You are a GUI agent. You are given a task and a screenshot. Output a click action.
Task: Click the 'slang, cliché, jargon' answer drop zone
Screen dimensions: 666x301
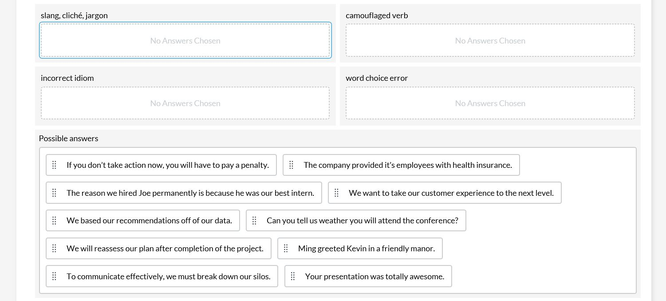coord(185,40)
